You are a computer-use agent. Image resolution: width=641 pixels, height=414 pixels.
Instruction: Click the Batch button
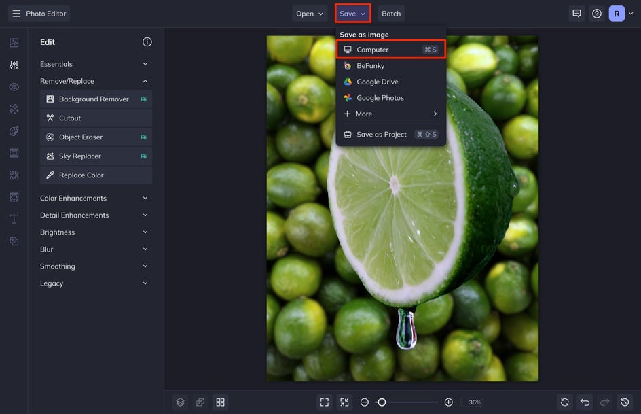pos(391,14)
